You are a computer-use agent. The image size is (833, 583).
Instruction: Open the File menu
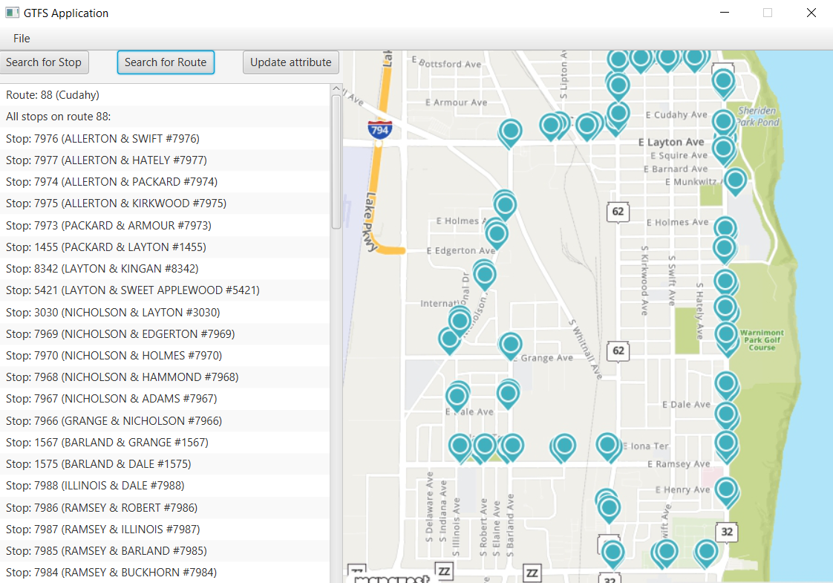(22, 39)
